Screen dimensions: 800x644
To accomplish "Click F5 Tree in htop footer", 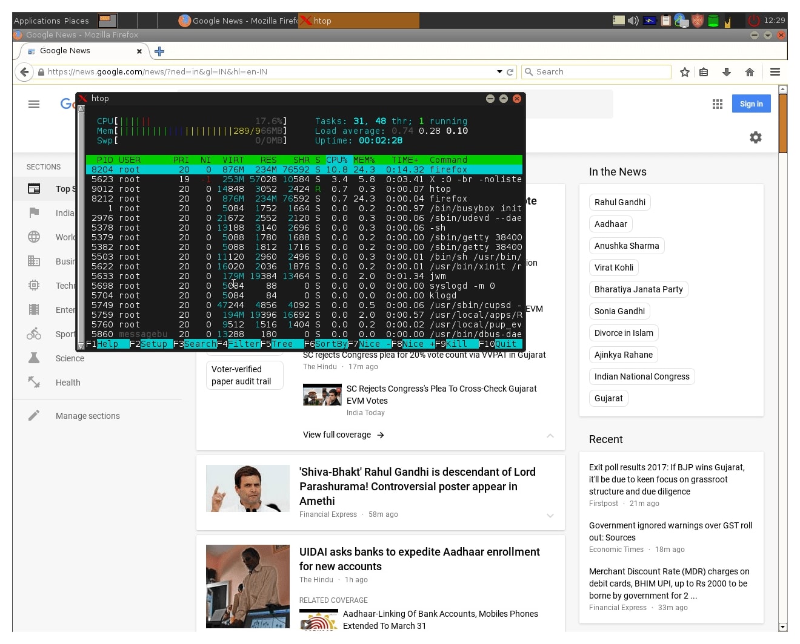I will (x=282, y=344).
